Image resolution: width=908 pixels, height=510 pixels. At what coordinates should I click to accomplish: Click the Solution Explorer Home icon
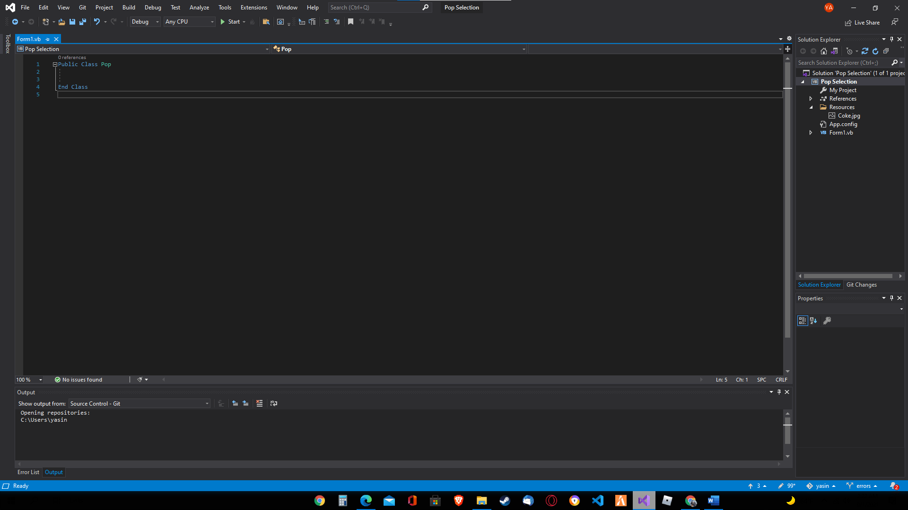(824, 51)
